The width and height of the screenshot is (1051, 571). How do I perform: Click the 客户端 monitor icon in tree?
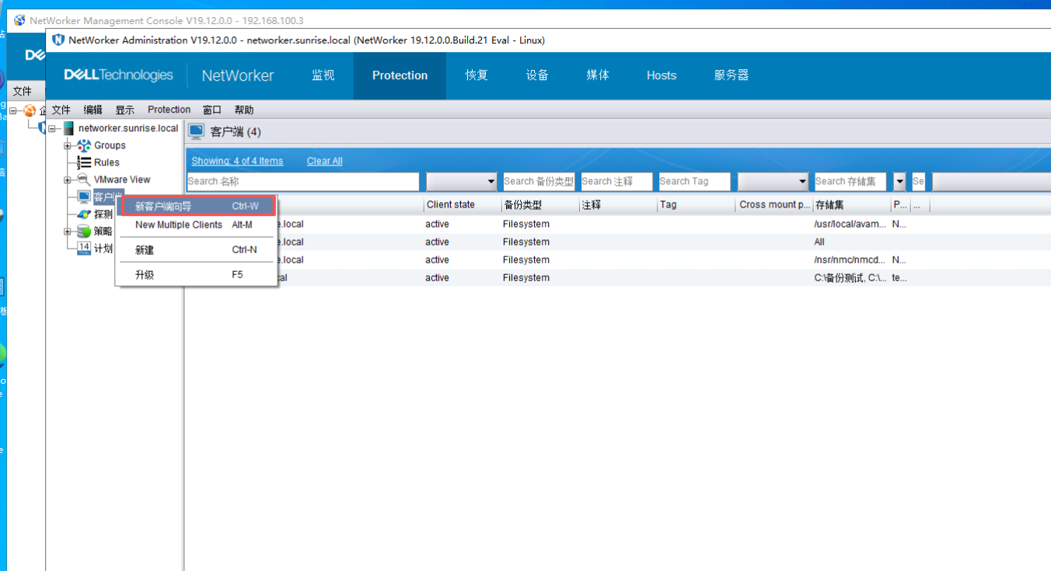pyautogui.click(x=84, y=197)
